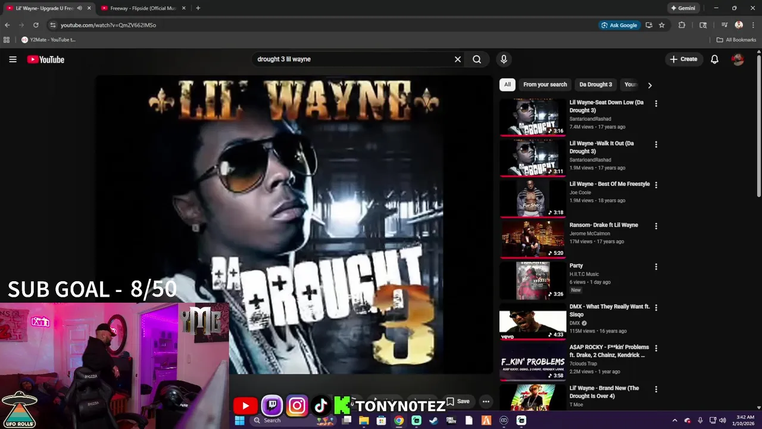Click the playing Da Drought 3 video

[x=295, y=224]
